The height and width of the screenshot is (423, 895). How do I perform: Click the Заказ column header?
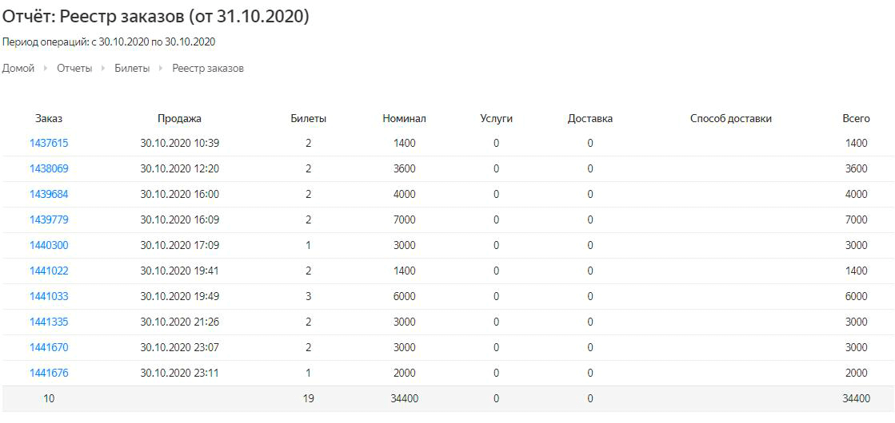49,119
